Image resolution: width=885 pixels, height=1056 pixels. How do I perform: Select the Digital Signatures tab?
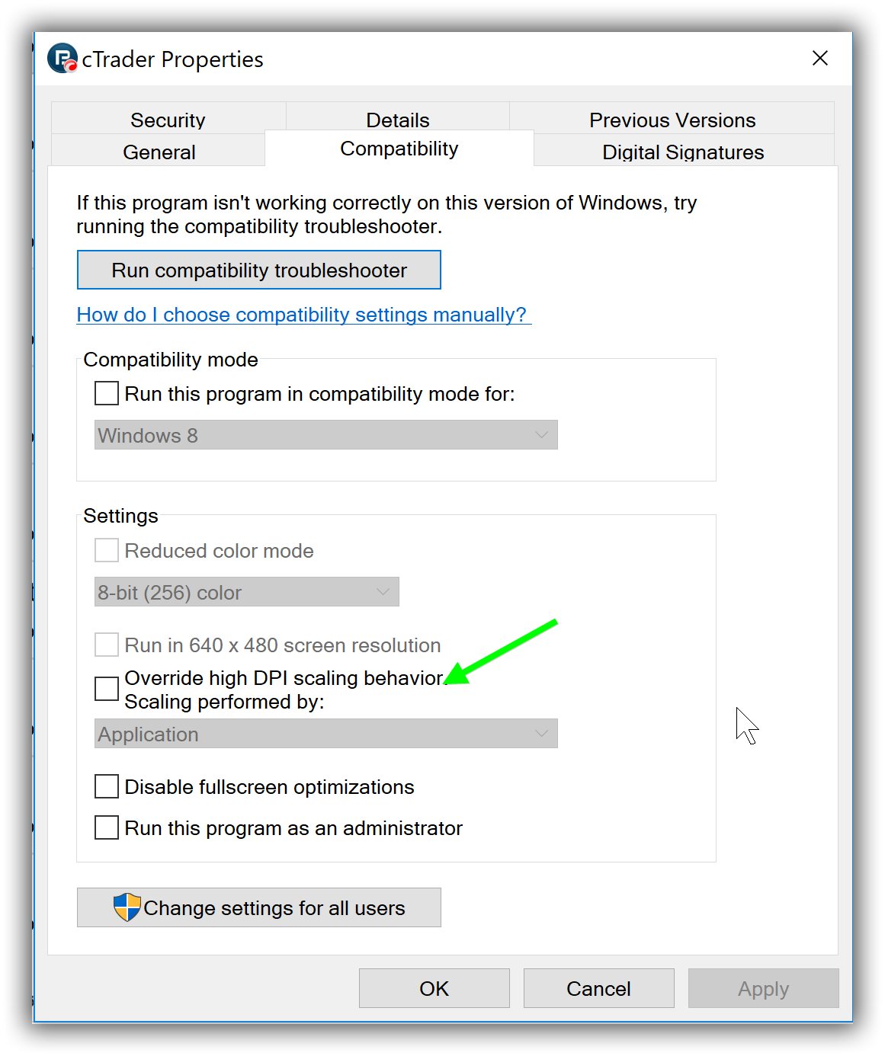click(x=682, y=152)
